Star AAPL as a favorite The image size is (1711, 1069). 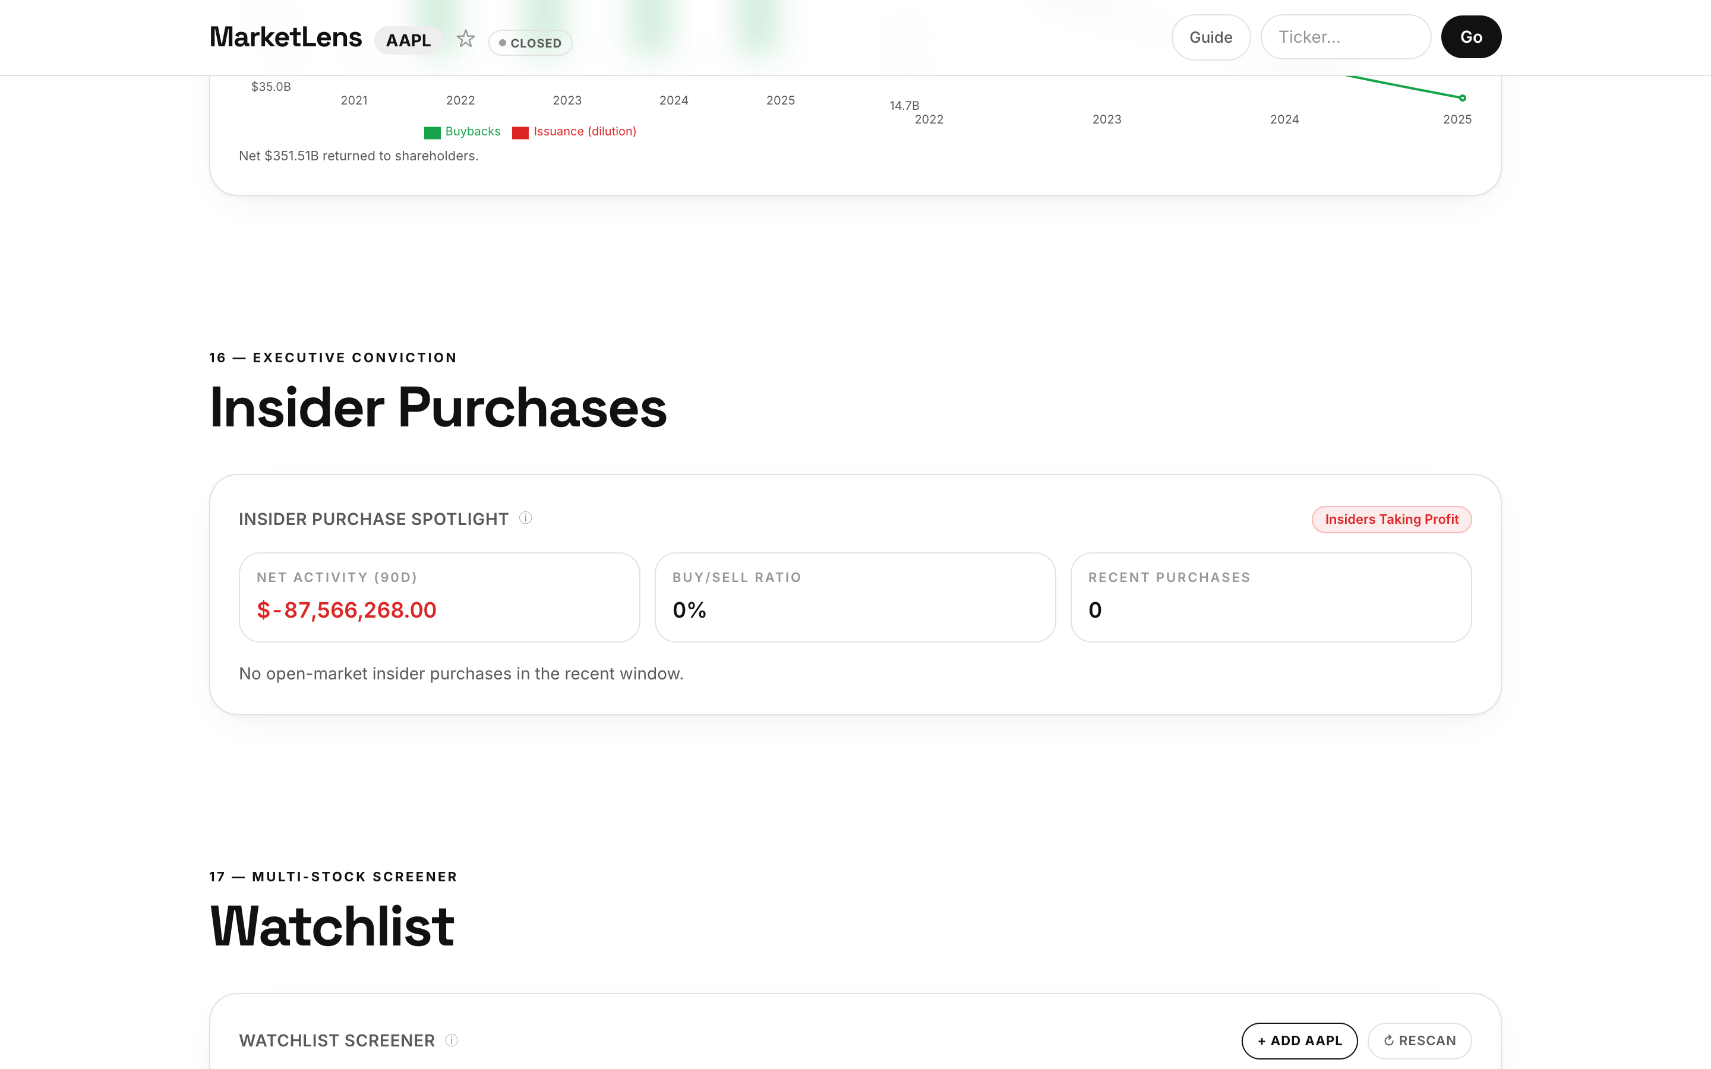(465, 38)
